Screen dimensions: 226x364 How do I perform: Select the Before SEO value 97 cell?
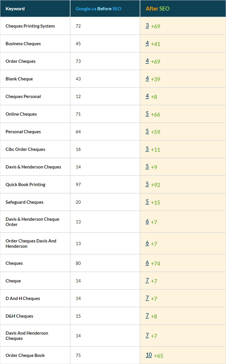(x=78, y=184)
